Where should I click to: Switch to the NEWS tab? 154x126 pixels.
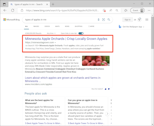(x=67, y=26)
